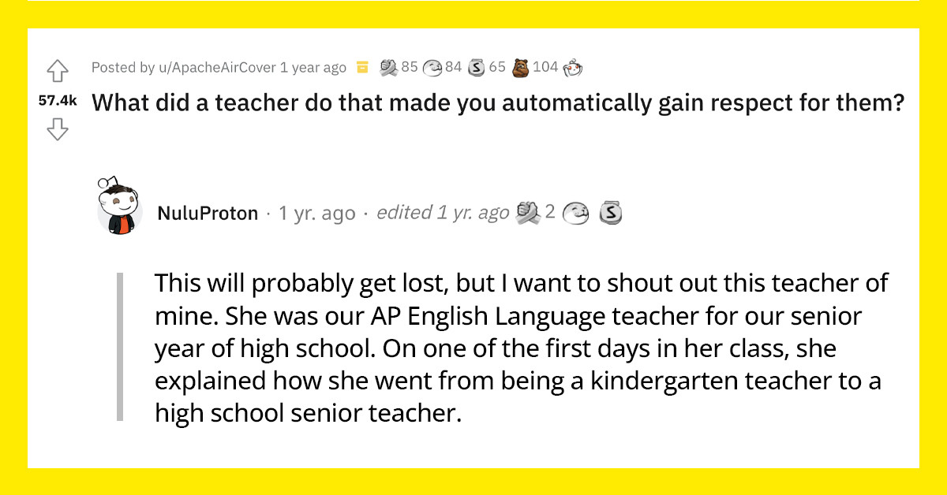
Task: Click the yellow archived post icon
Action: [361, 68]
